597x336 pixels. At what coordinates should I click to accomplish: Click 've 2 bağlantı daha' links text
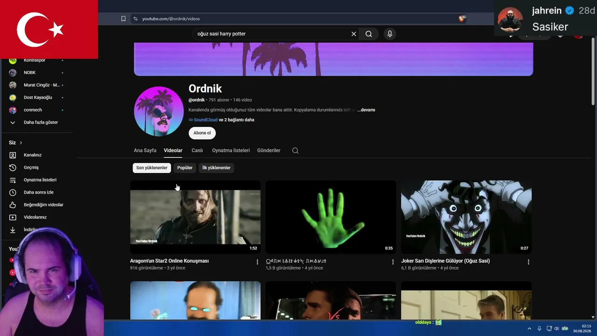pos(236,120)
